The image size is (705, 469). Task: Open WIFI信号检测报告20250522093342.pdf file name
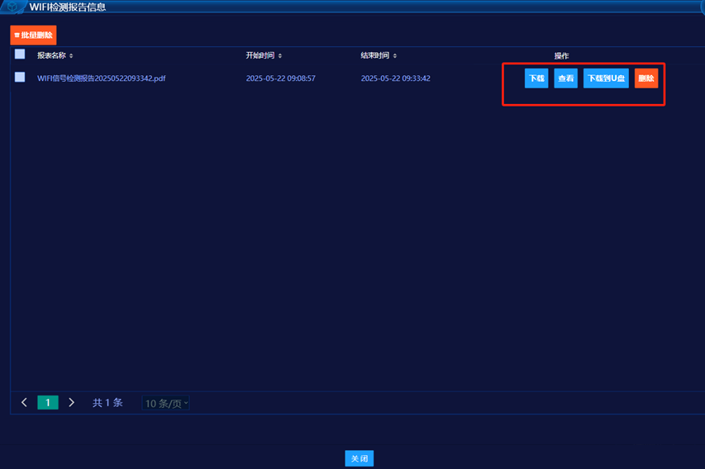[101, 78]
